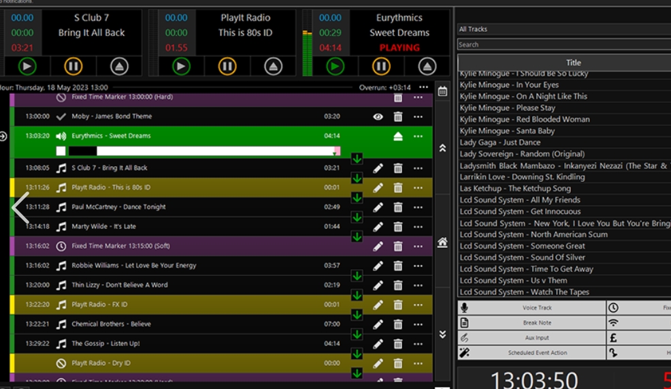
Task: Jump up with double chevron up
Action: [x=442, y=149]
